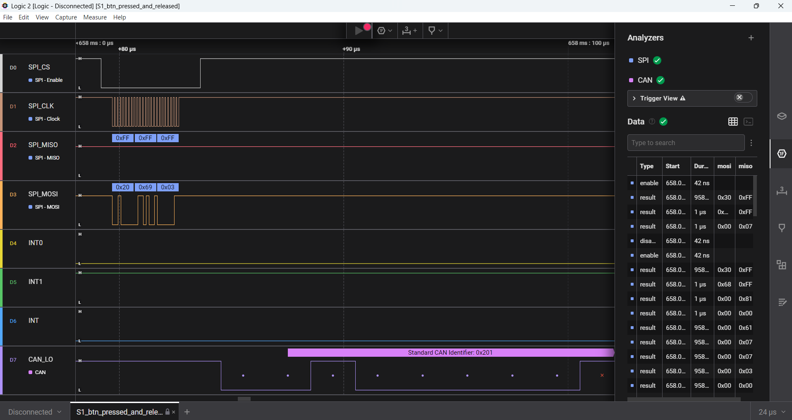Select the SPI_CLK channel label

point(41,106)
